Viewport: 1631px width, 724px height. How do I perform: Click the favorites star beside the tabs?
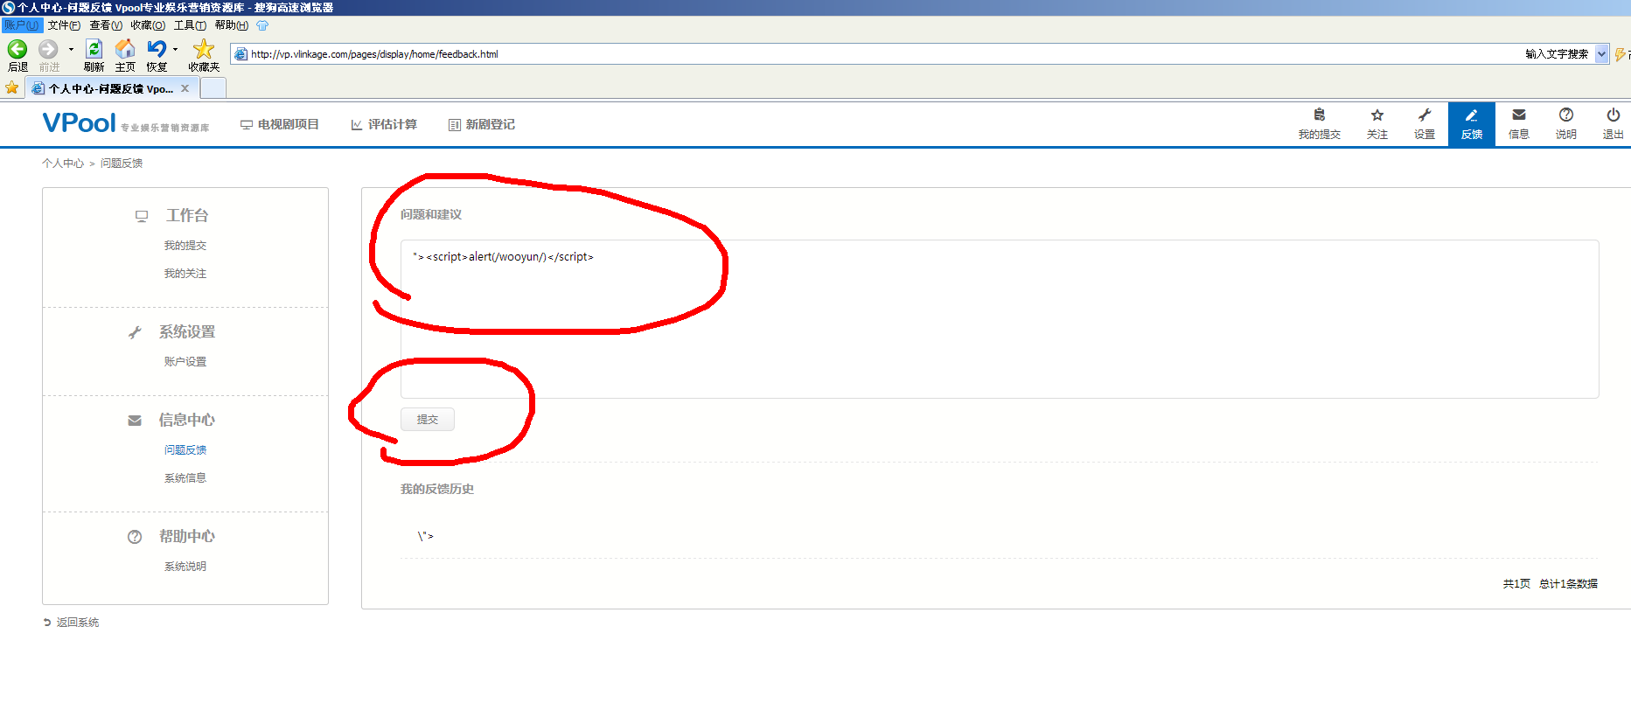point(12,87)
